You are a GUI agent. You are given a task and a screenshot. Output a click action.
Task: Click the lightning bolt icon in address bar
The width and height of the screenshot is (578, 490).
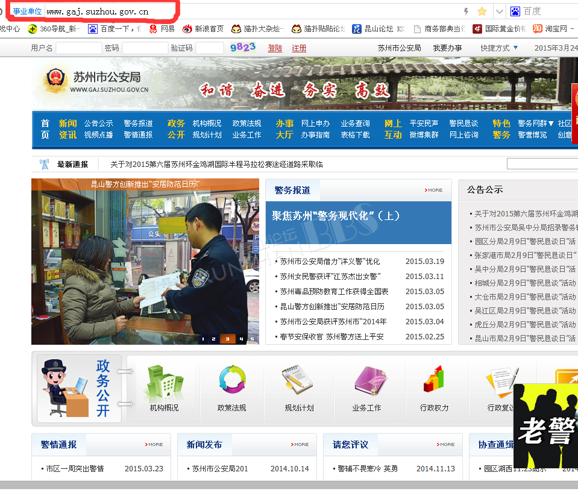coord(466,11)
